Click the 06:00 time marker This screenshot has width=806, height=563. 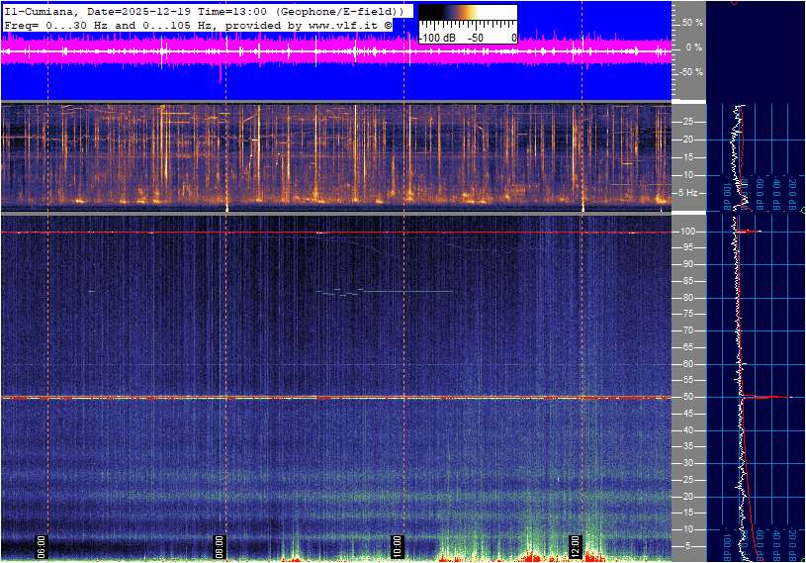click(x=42, y=543)
